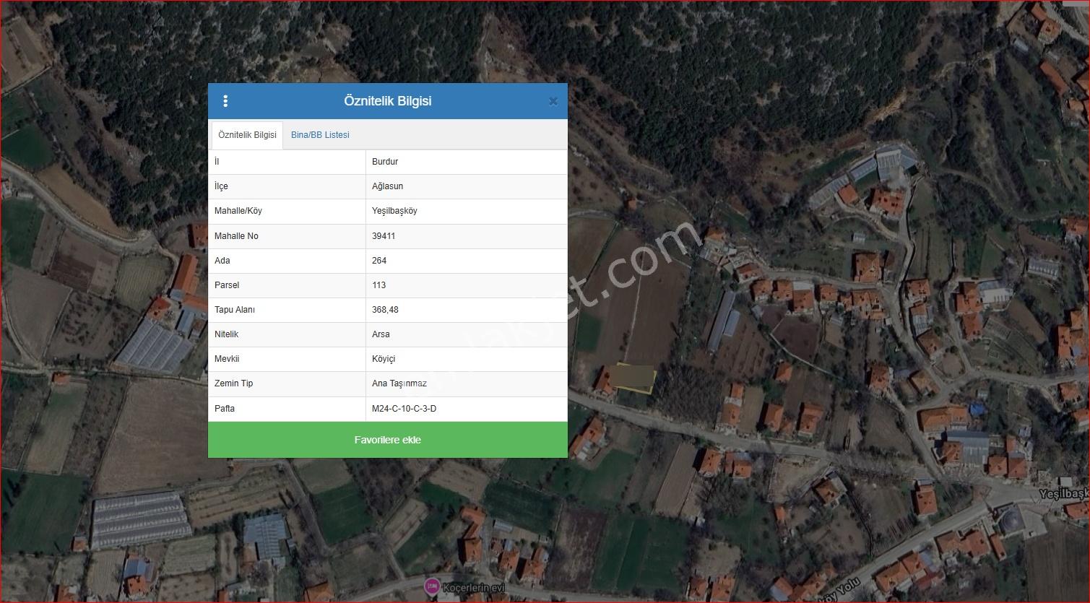Select the Mahalle No value '39411'
The width and height of the screenshot is (1090, 603).
click(x=384, y=236)
